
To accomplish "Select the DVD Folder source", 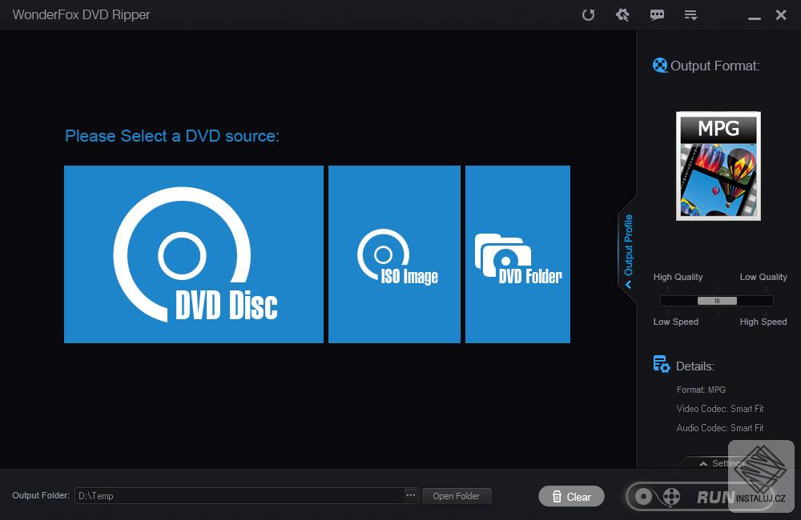I will coord(517,254).
